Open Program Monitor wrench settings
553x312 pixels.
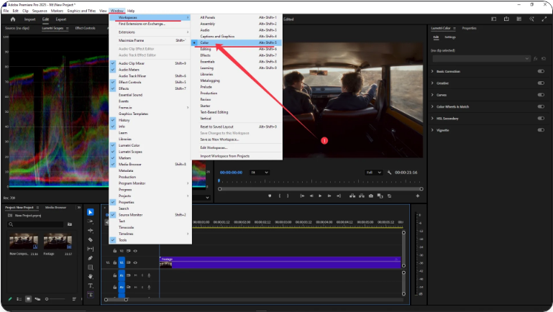tap(389, 173)
